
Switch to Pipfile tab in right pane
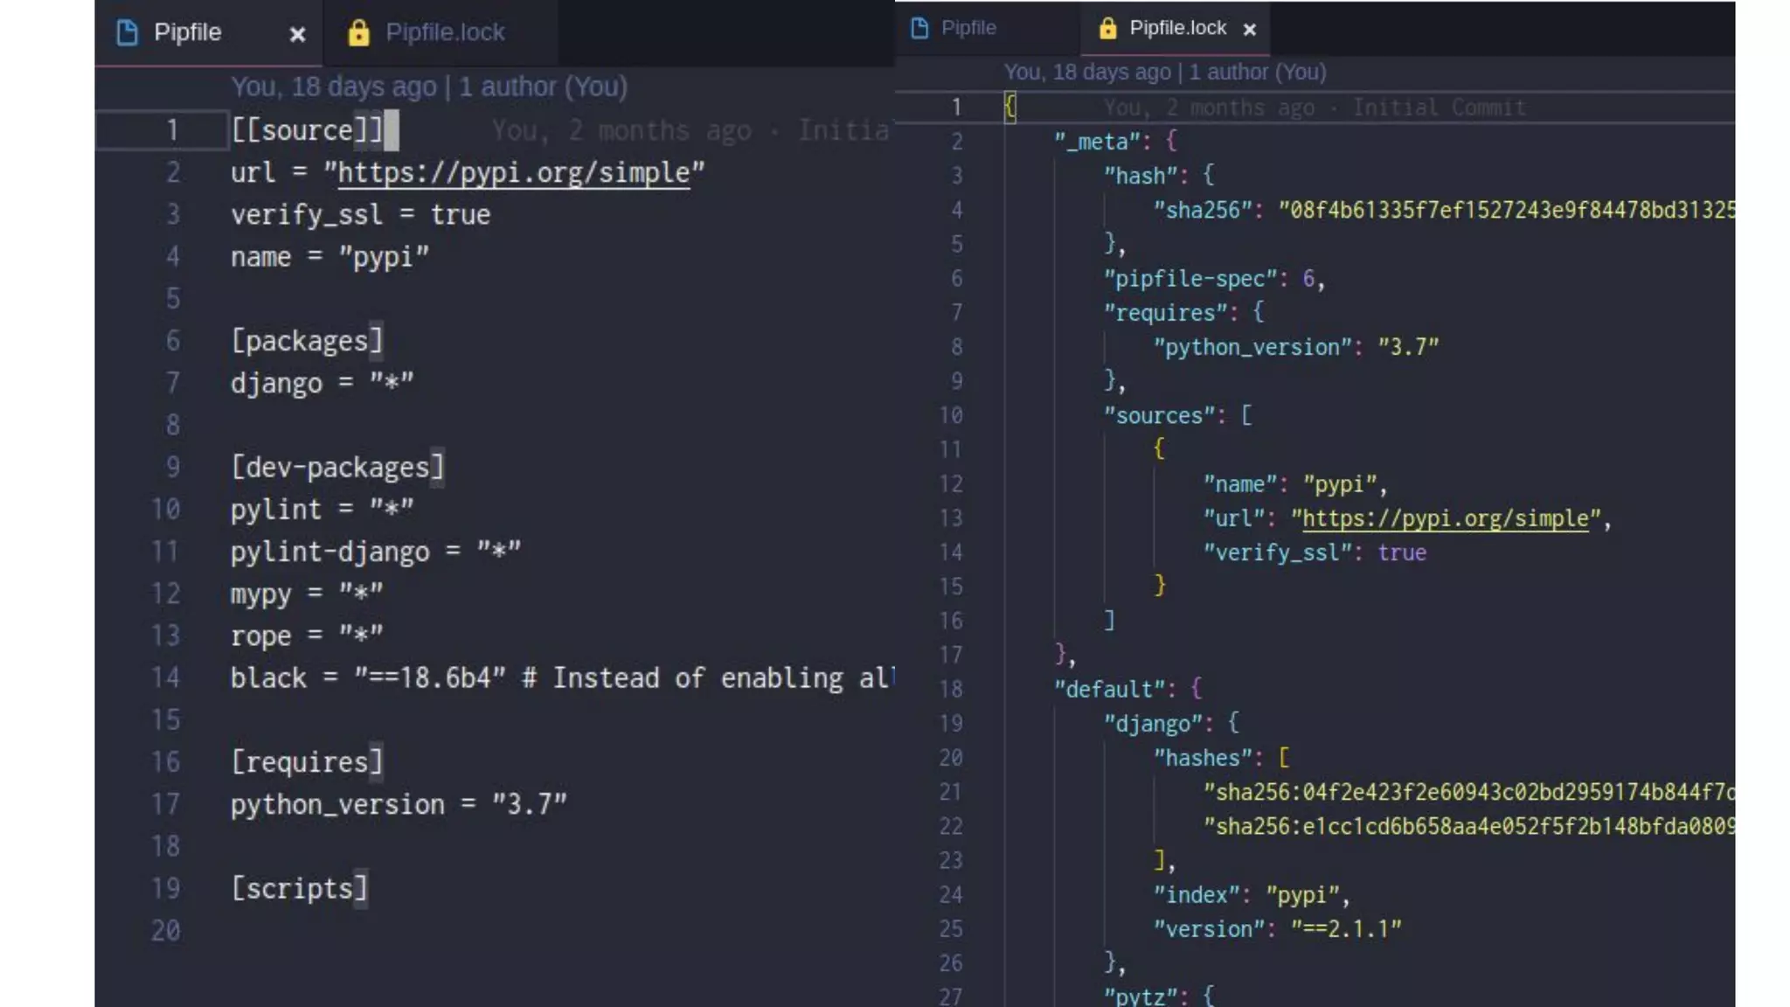[968, 28]
